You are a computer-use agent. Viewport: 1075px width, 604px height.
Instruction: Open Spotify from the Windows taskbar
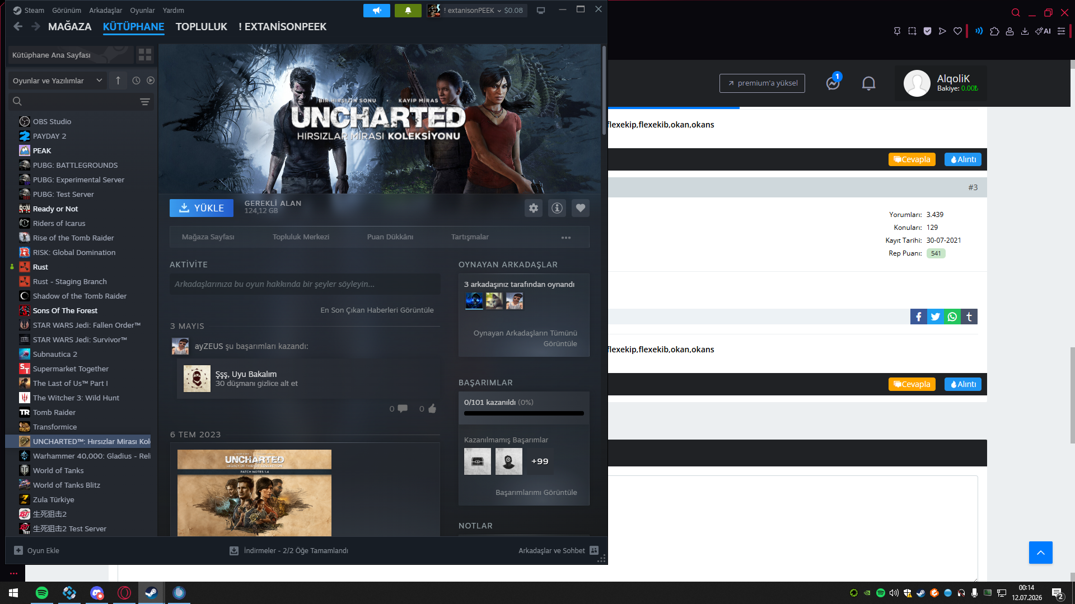tap(42, 593)
